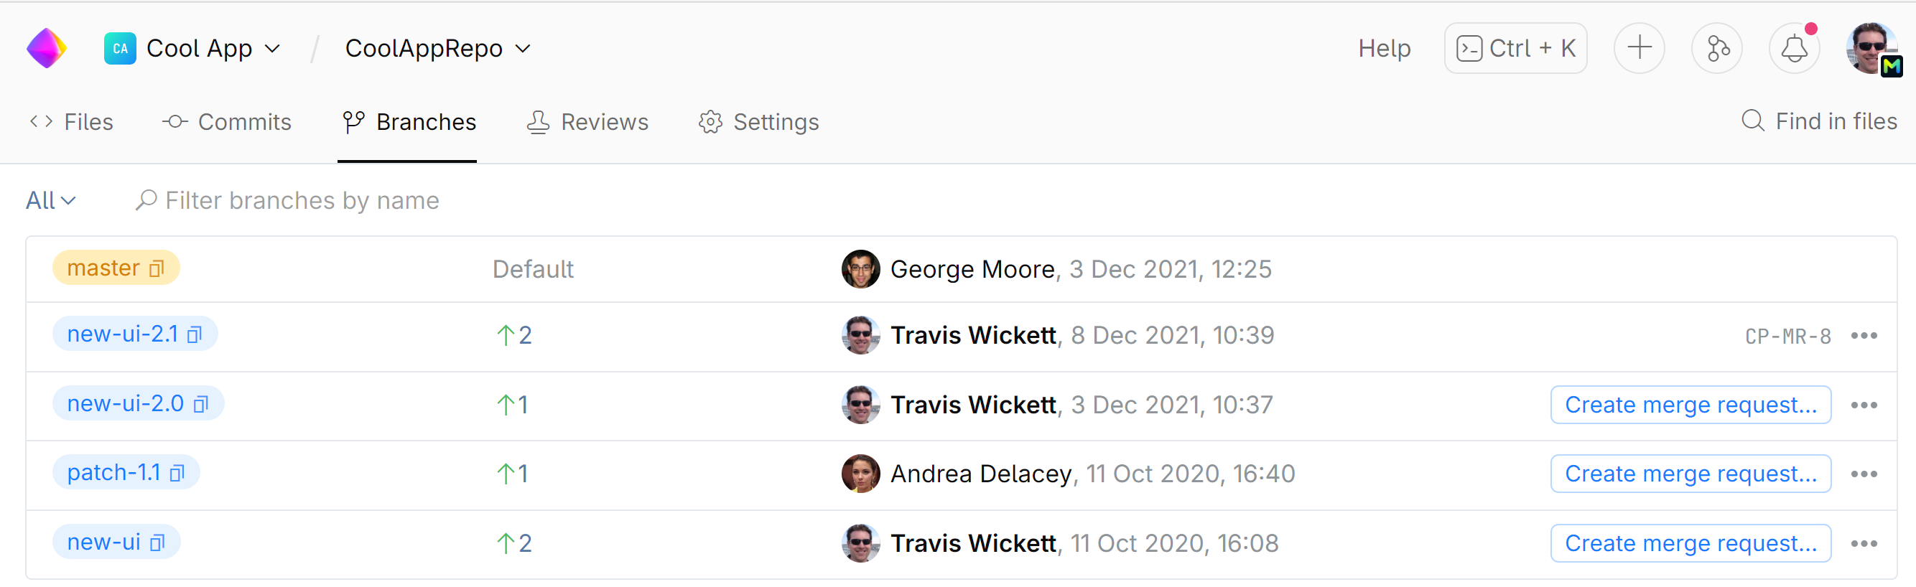Viewport: 1916px width, 587px height.
Task: Open the Ctrl + K command palette
Action: 1515,49
